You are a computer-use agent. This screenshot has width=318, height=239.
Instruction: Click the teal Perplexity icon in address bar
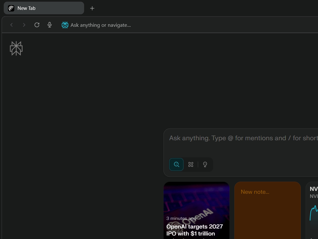(x=65, y=25)
